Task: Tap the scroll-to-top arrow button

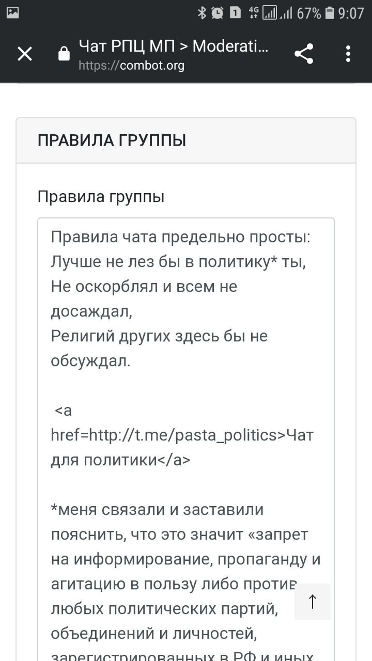Action: [313, 602]
